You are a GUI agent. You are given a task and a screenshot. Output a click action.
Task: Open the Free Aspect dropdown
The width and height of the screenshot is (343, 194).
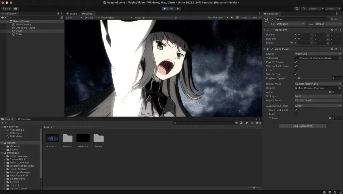tap(117, 17)
